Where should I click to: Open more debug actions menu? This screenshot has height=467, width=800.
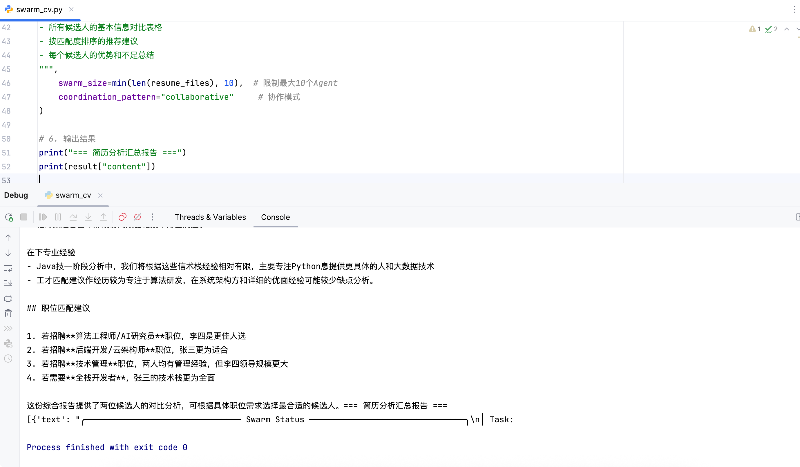(x=153, y=217)
